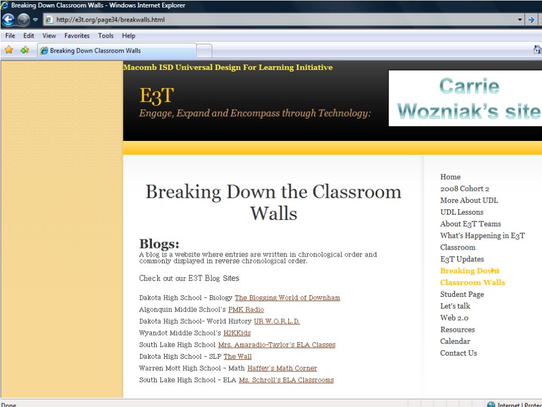542x407 pixels.
Task: Open Mrs. Amaradio-Taylor's ELA Classes link
Action: pyautogui.click(x=276, y=344)
